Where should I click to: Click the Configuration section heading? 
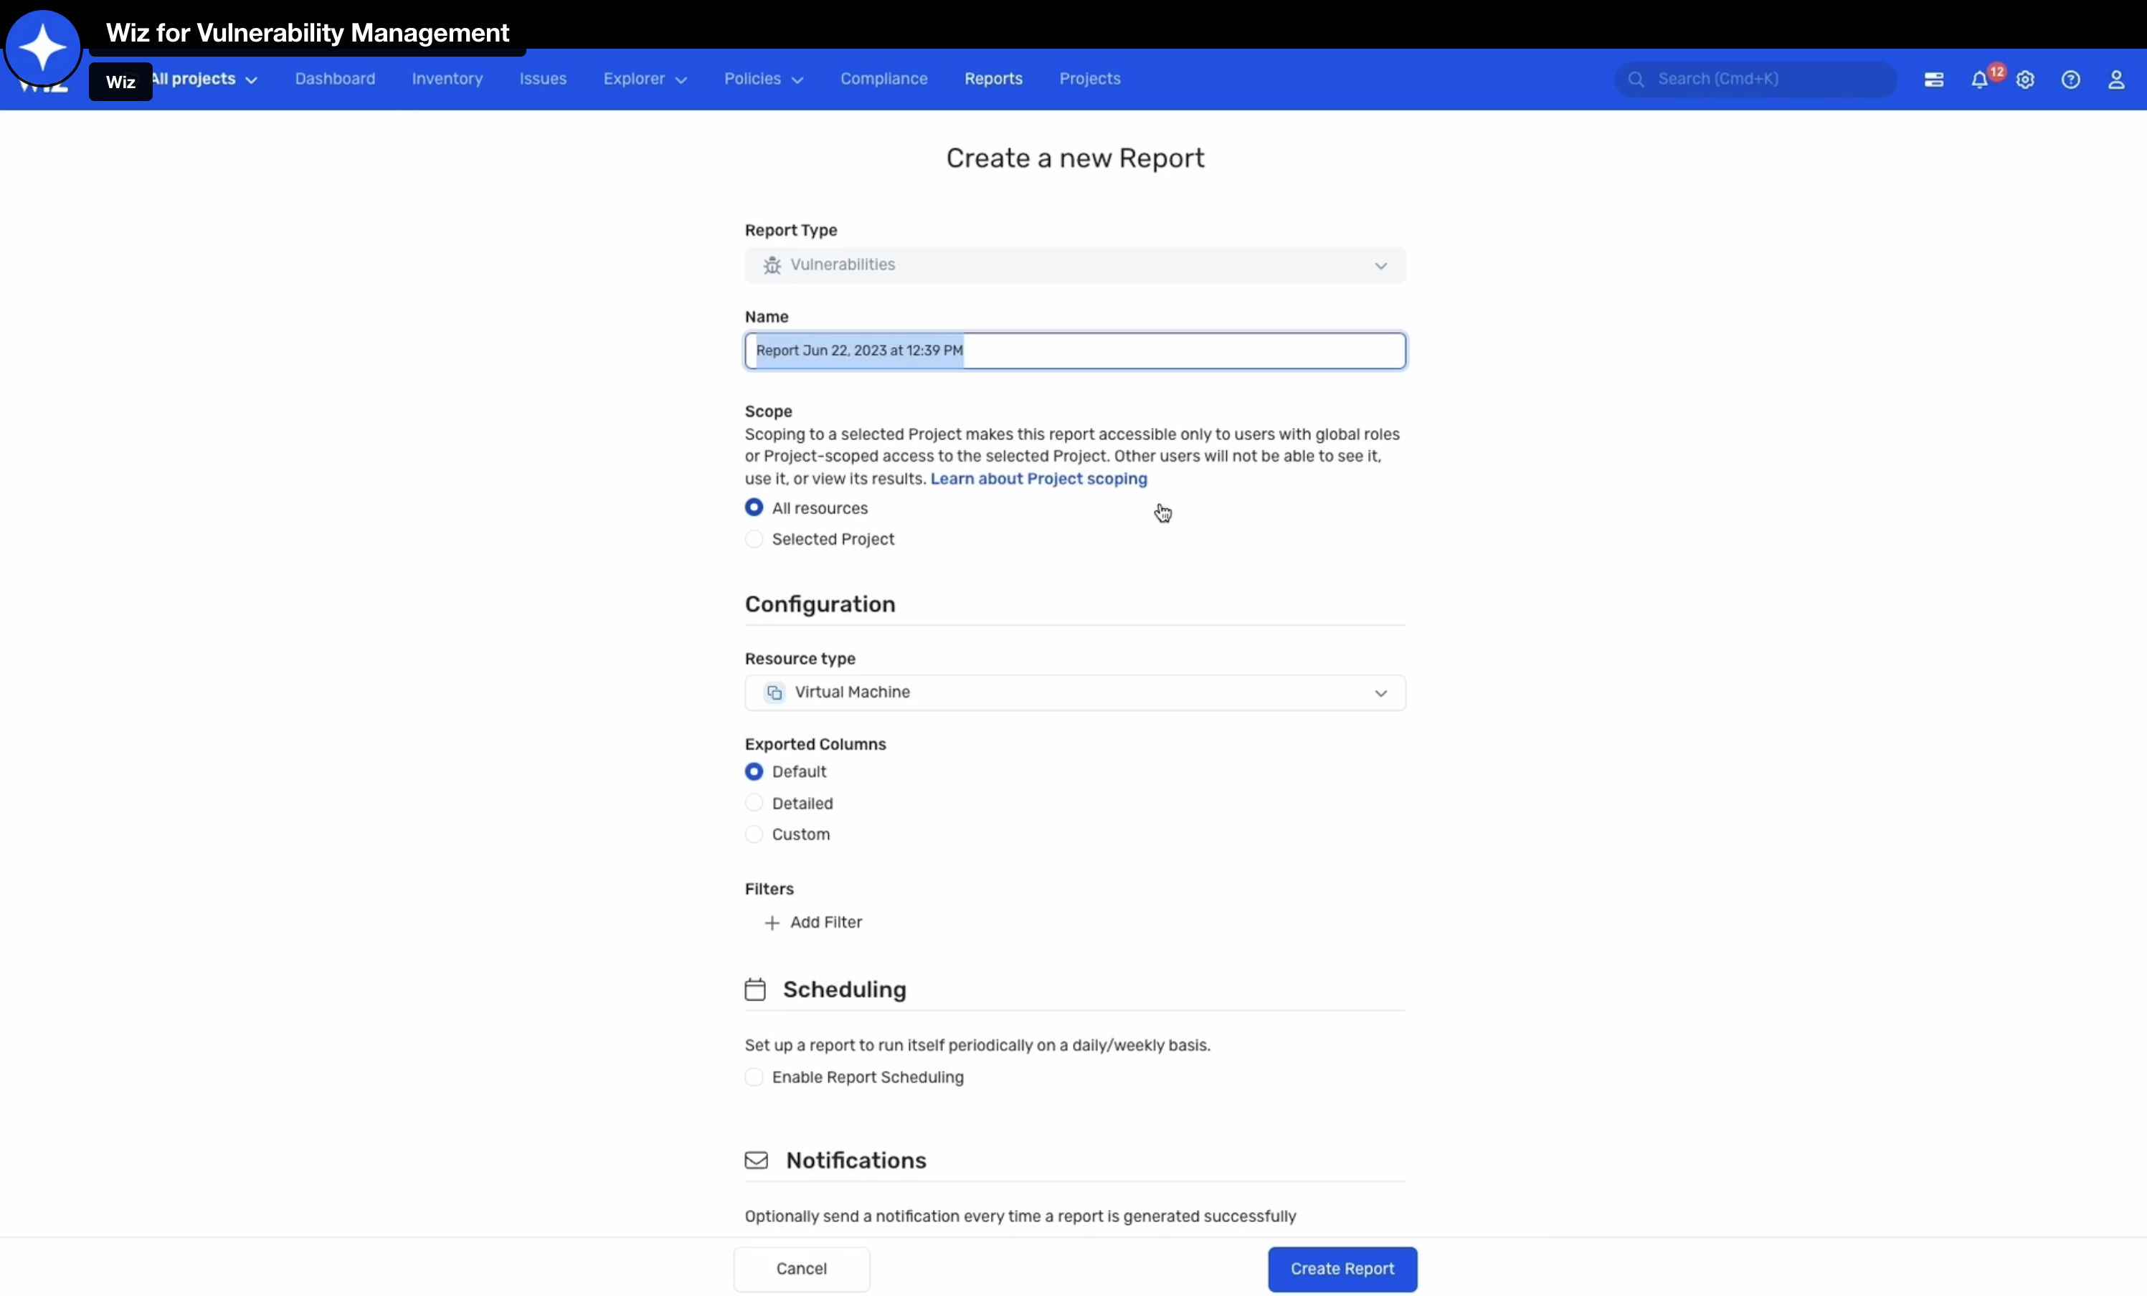(820, 604)
